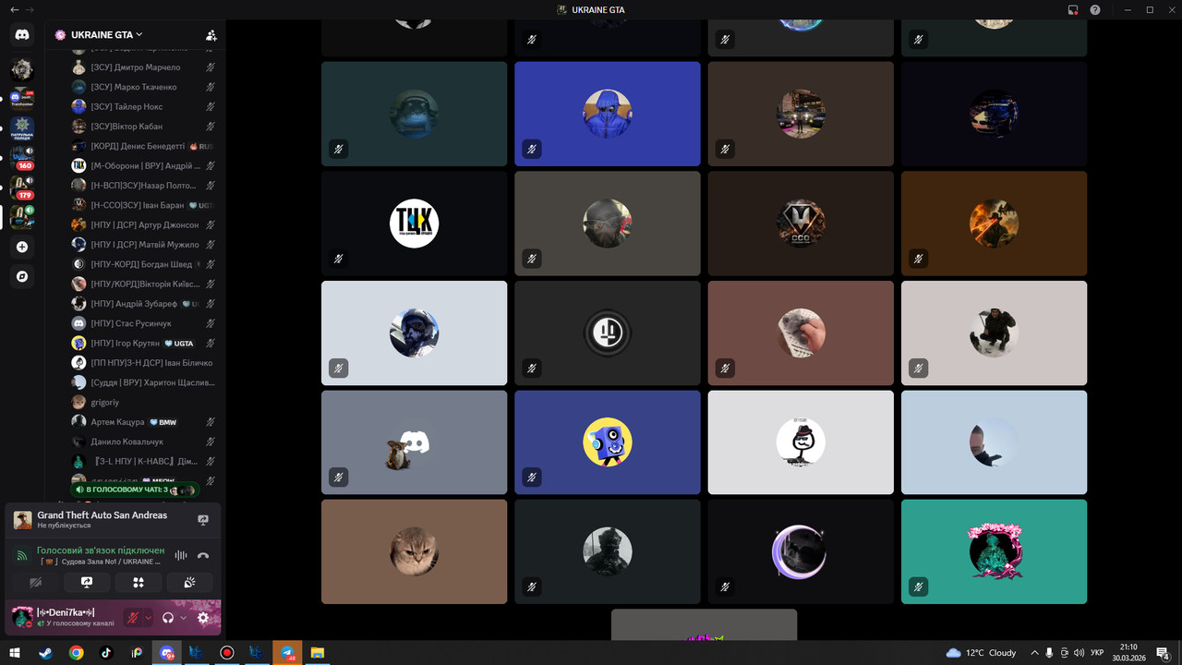Open Судова Зала №1 channel link

pyautogui.click(x=99, y=562)
